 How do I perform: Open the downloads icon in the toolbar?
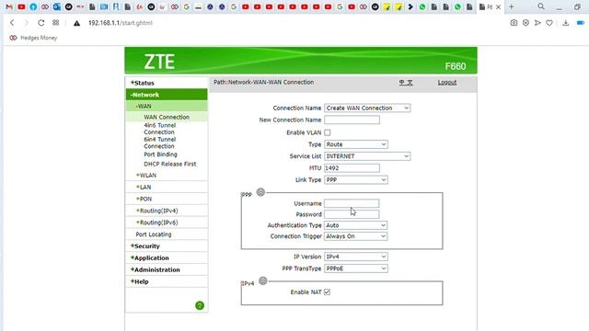(x=565, y=23)
